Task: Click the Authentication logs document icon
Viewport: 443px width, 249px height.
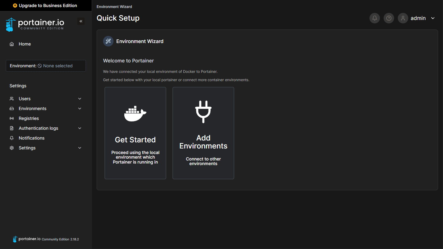Action: (x=12, y=128)
